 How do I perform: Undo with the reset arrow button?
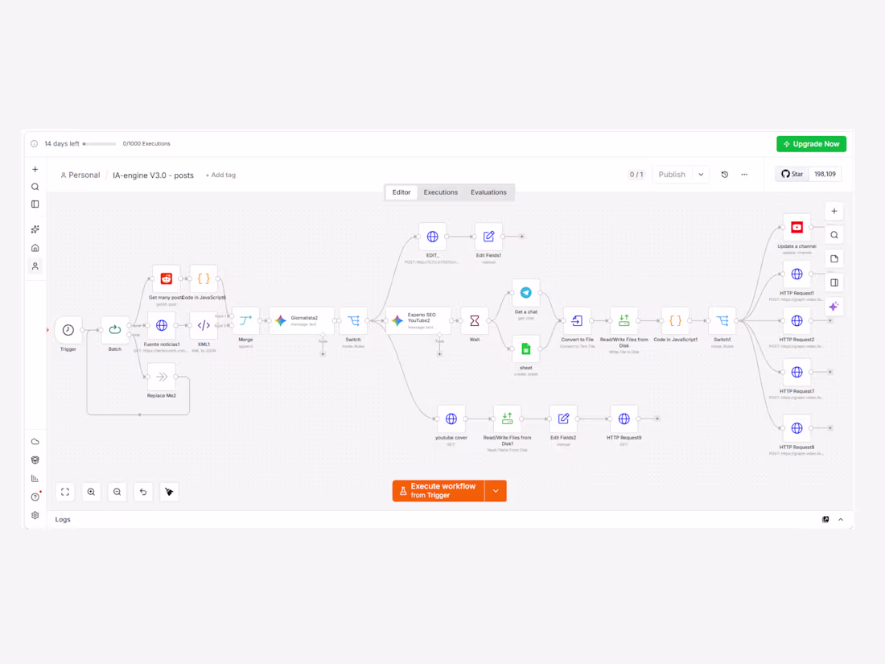pyautogui.click(x=143, y=492)
